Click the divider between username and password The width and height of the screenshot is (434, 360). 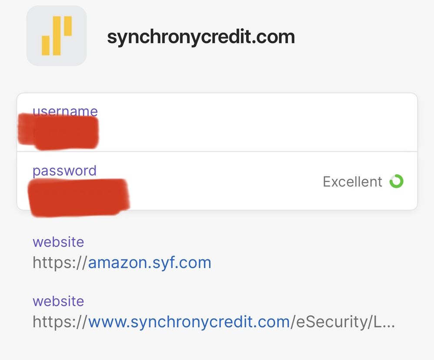click(x=217, y=151)
